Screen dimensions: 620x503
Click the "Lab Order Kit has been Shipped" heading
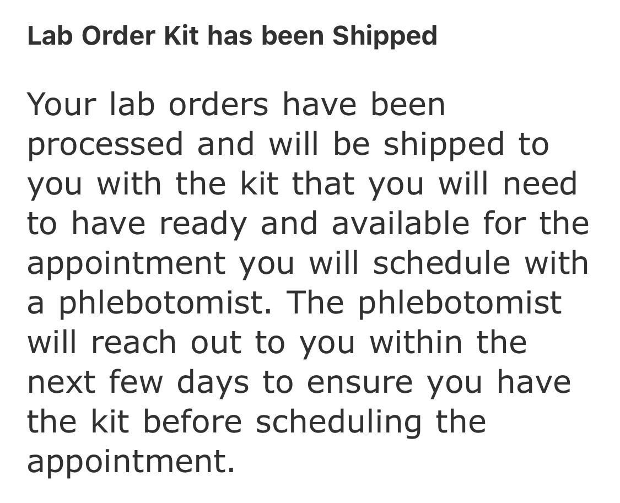coord(232,36)
